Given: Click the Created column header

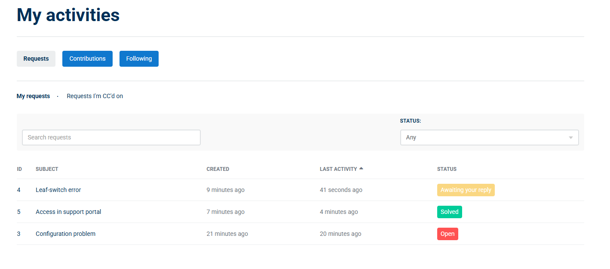Looking at the screenshot, I should click(x=218, y=169).
